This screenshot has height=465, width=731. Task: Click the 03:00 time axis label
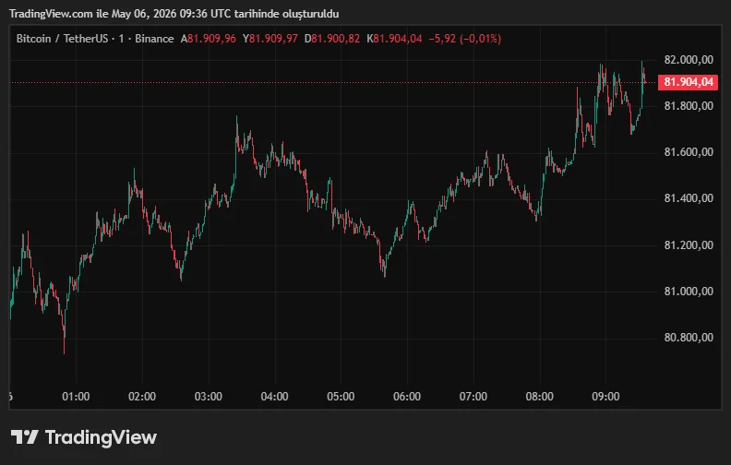tap(209, 397)
